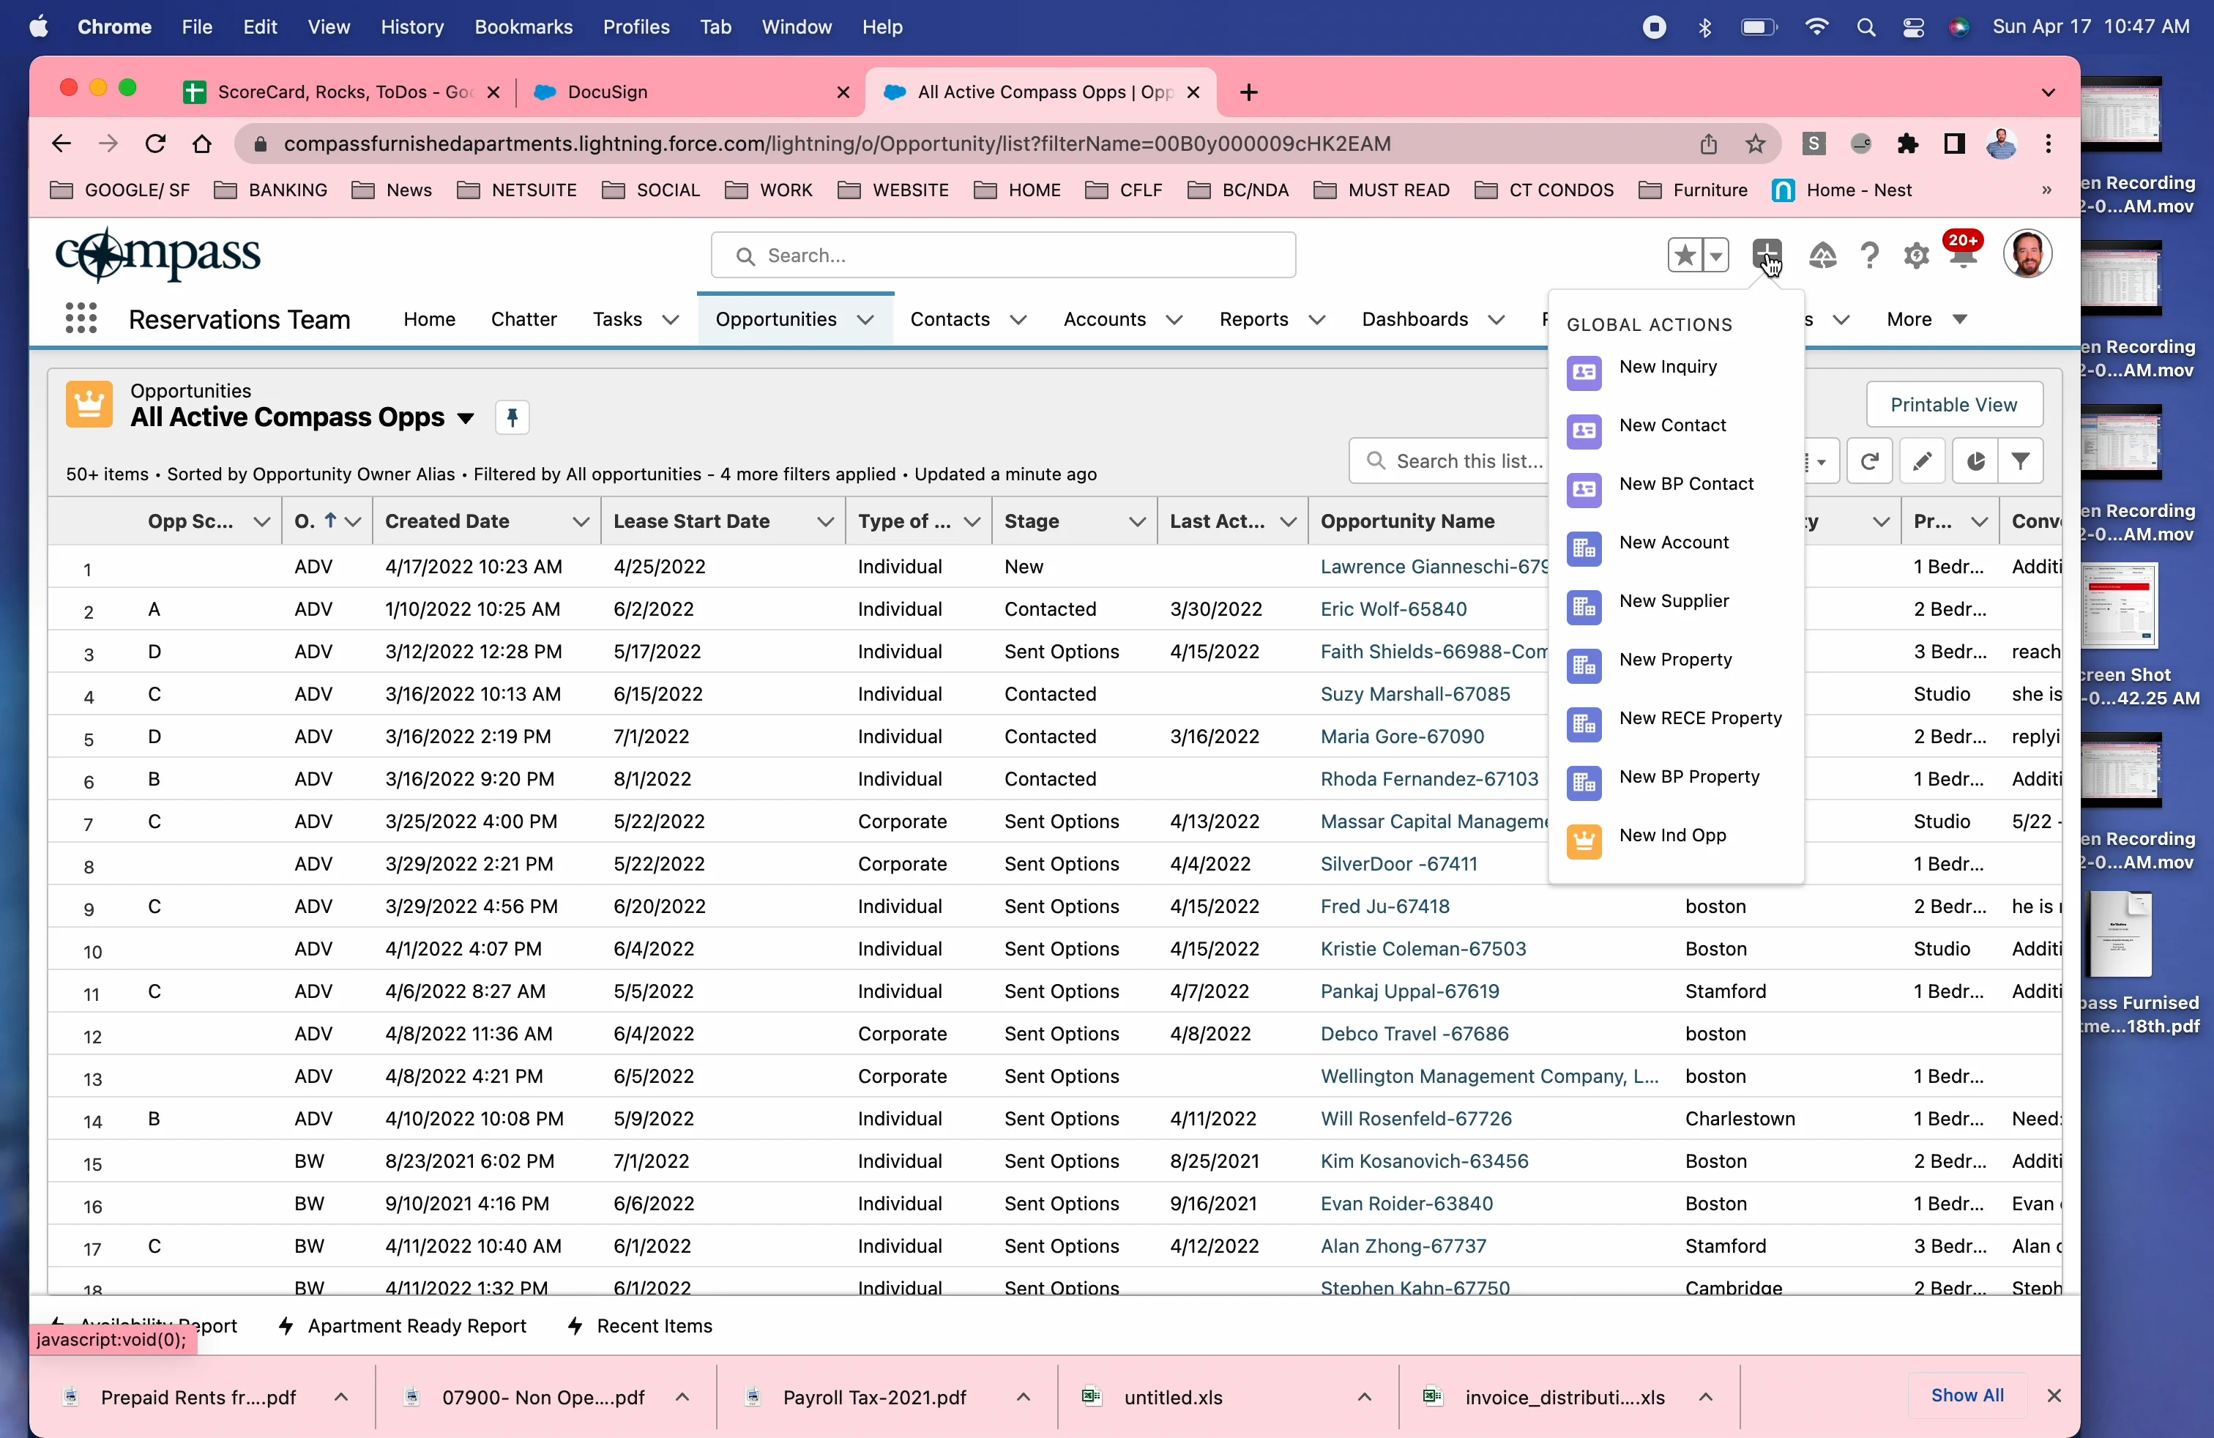Click the New Supplier building icon

1584,608
